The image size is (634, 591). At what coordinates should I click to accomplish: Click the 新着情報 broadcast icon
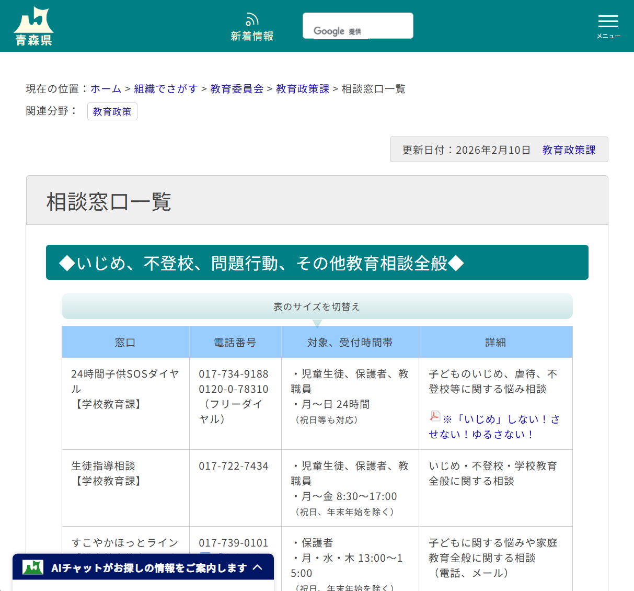(x=252, y=19)
